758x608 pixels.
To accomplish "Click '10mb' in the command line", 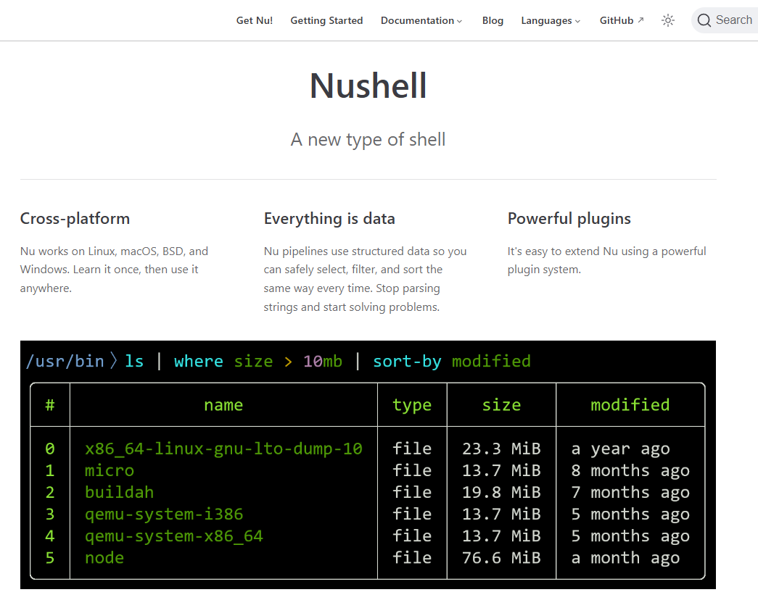I will [x=323, y=361].
